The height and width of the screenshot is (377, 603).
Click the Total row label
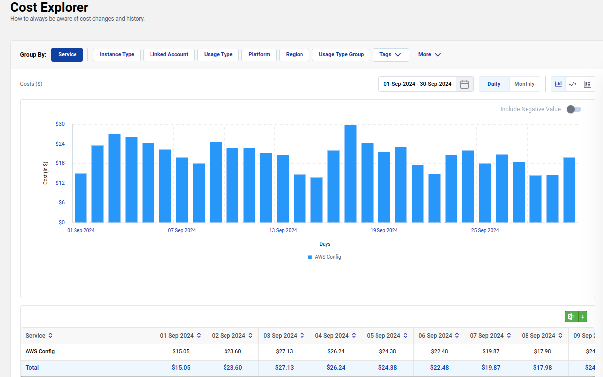click(x=32, y=368)
